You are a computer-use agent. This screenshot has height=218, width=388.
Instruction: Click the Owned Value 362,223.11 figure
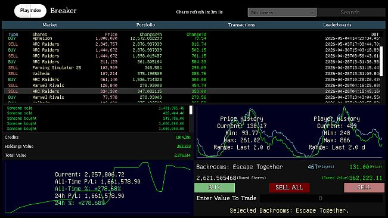click(x=365, y=178)
